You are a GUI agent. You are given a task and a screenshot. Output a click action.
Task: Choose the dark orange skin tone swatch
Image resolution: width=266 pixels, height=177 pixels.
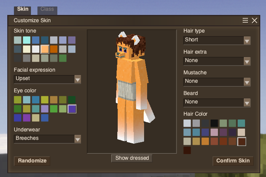54,49
